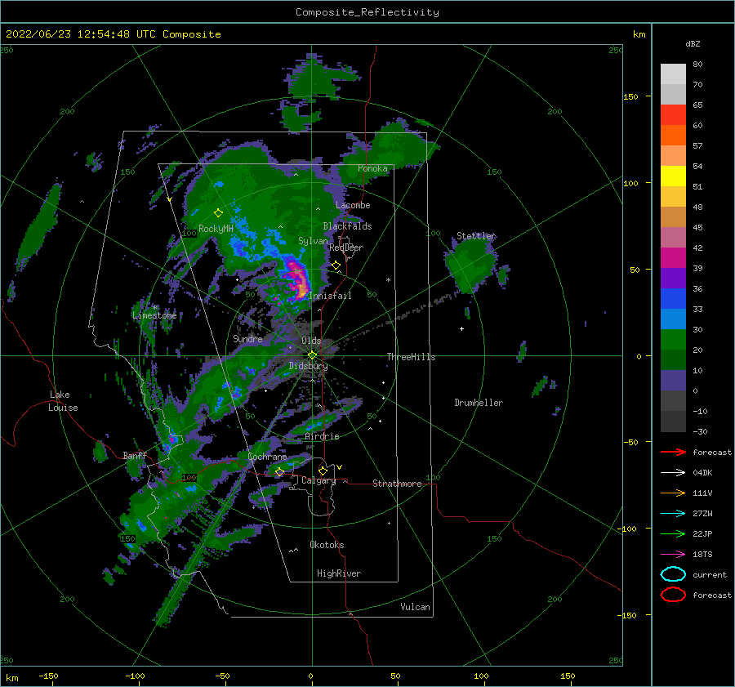Click the Drumheller label
Viewport: 735px width, 687px height.
point(479,403)
